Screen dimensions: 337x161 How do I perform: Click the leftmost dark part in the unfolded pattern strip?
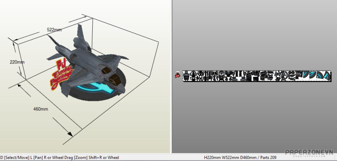tap(186, 76)
